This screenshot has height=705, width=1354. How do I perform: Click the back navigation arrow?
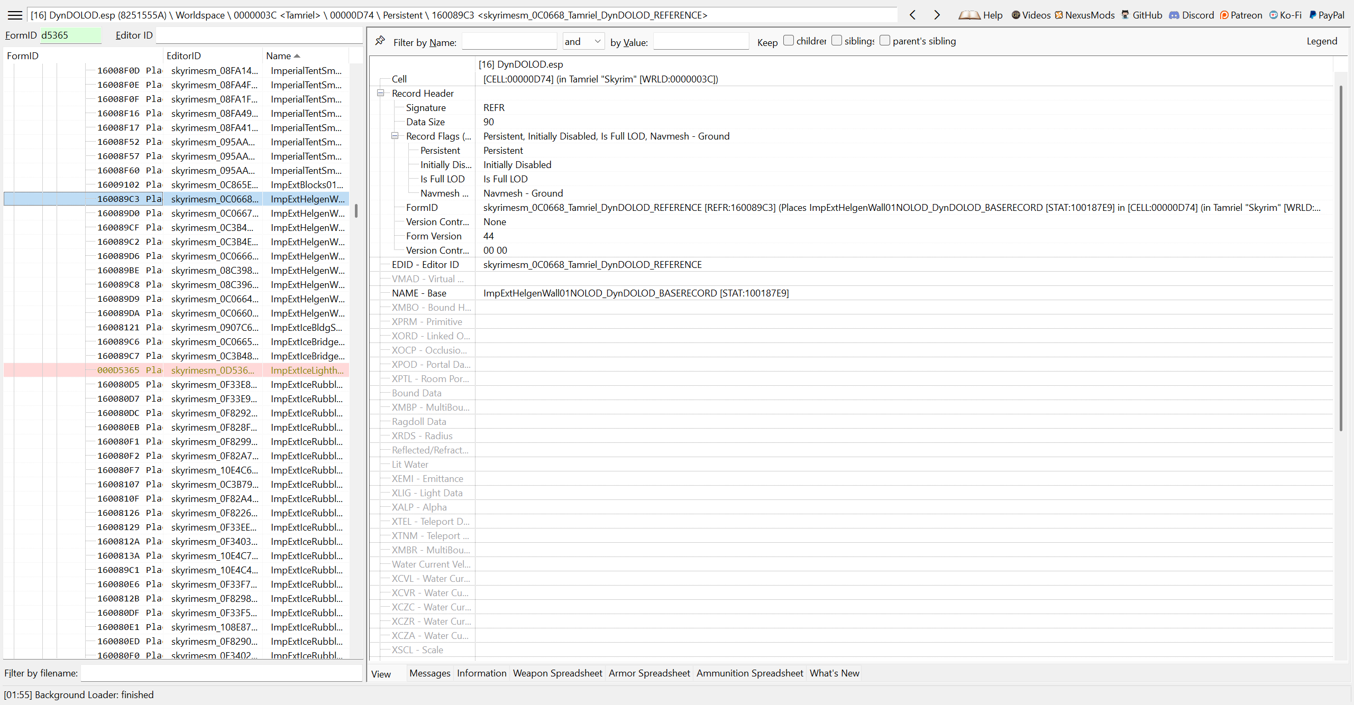point(912,15)
